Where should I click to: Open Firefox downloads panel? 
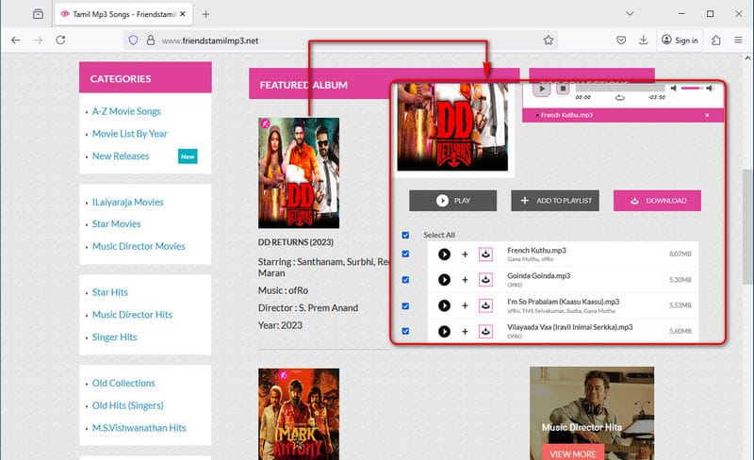644,41
